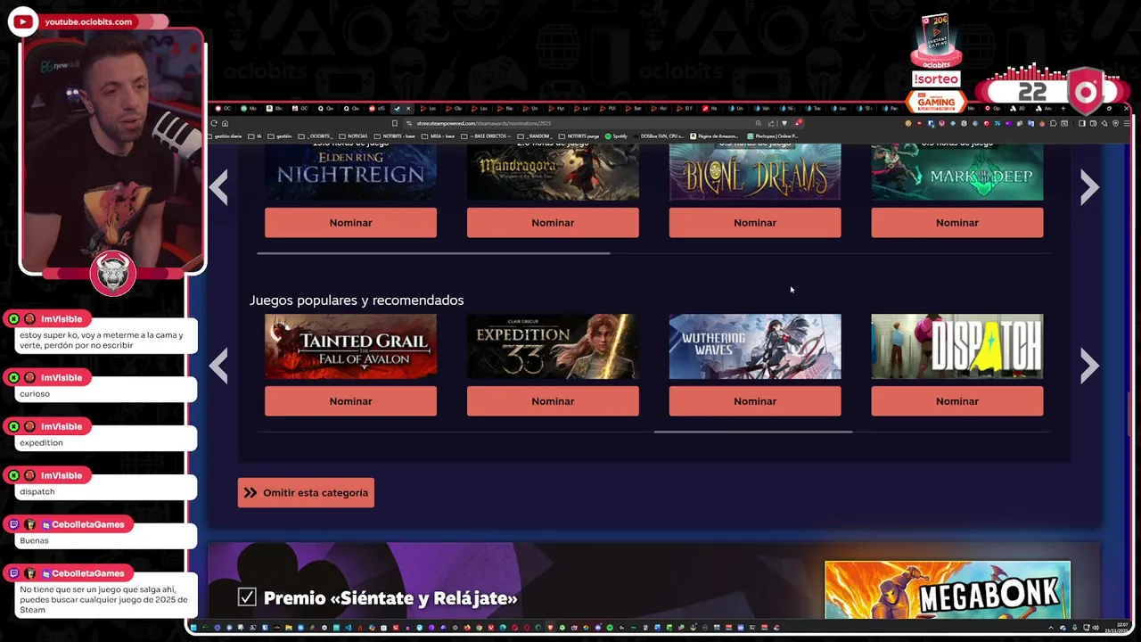
Task: Open NOTIBITS purga bookmark folder
Action: [x=579, y=136]
